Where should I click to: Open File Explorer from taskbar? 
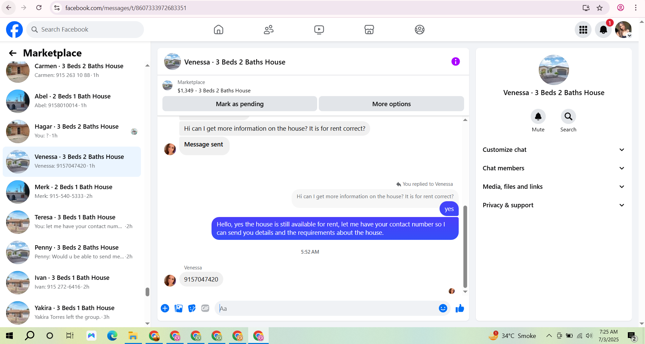click(133, 336)
